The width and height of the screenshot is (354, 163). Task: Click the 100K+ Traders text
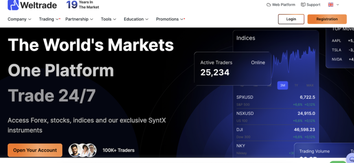click(118, 150)
